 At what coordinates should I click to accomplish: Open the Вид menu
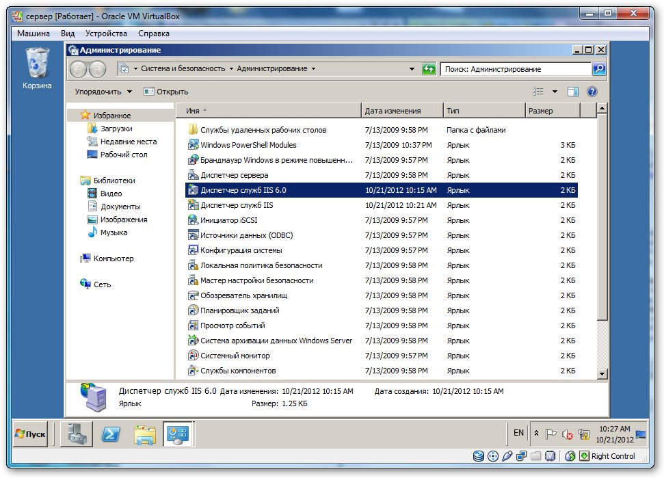[x=68, y=34]
